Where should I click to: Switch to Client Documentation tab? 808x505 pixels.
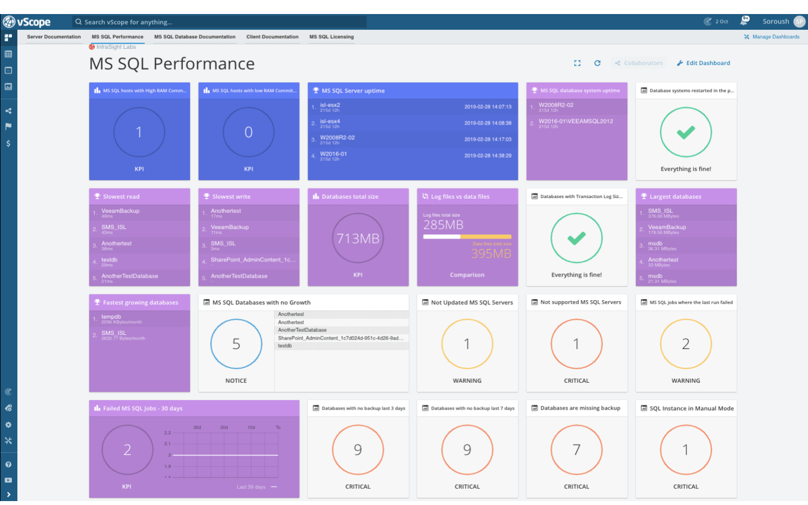point(272,37)
